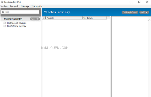The height and width of the screenshot is (97, 151).
Task: Select Nepřečtené novinky folder
Action: [17, 26]
